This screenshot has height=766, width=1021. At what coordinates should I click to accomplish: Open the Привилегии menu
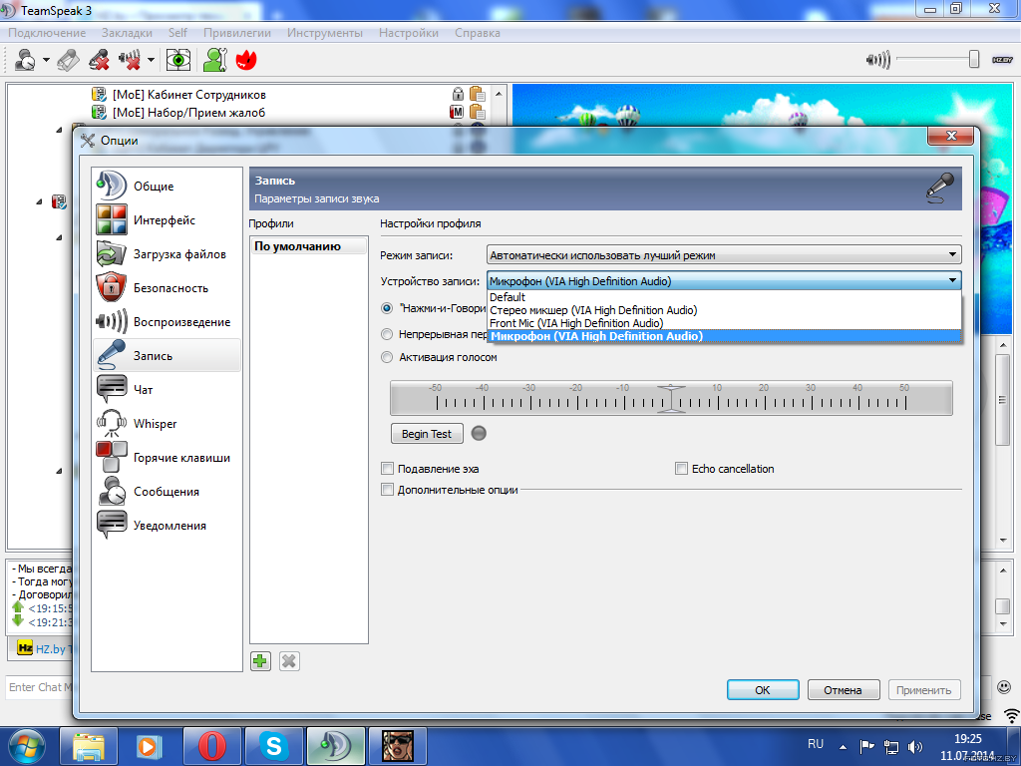(237, 33)
